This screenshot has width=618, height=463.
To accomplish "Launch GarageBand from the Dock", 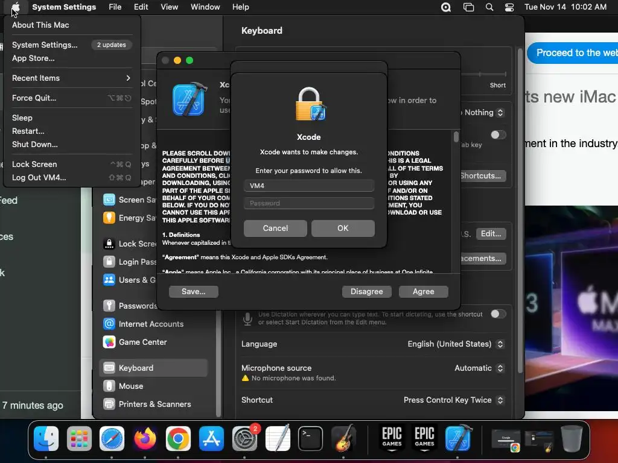I will pos(343,438).
